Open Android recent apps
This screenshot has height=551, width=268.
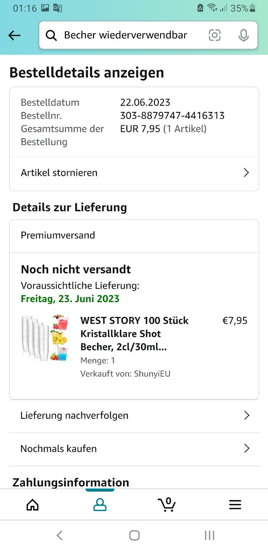click(x=209, y=535)
